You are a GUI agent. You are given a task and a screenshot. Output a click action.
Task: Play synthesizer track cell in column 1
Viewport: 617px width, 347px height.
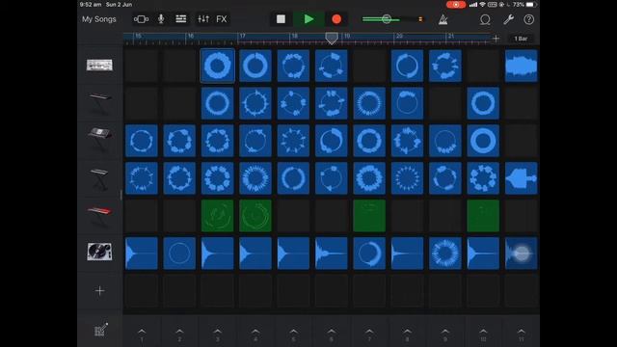coord(142,141)
